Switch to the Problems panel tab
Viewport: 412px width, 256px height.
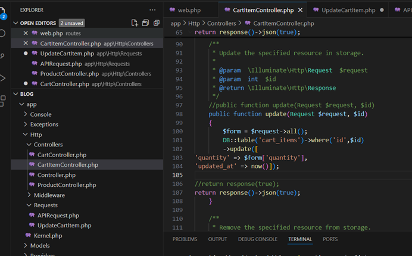(x=185, y=239)
